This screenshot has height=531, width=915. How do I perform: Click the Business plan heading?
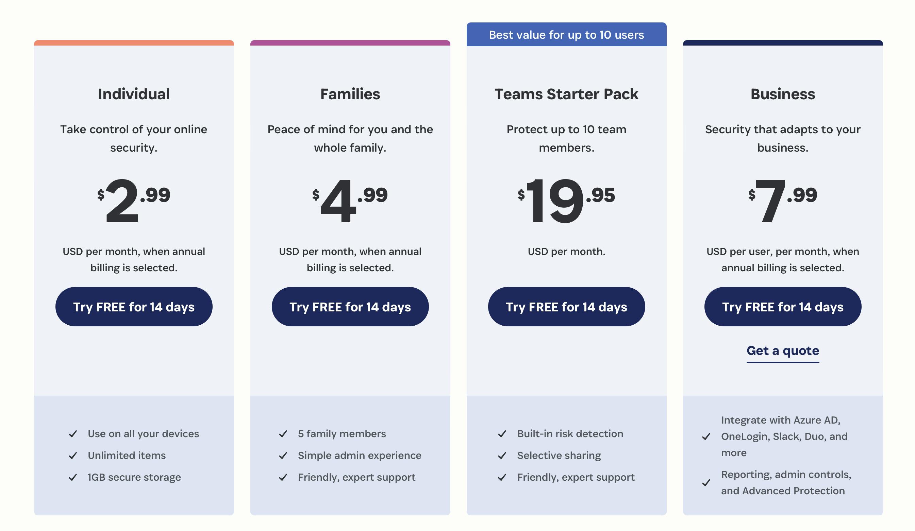[782, 94]
